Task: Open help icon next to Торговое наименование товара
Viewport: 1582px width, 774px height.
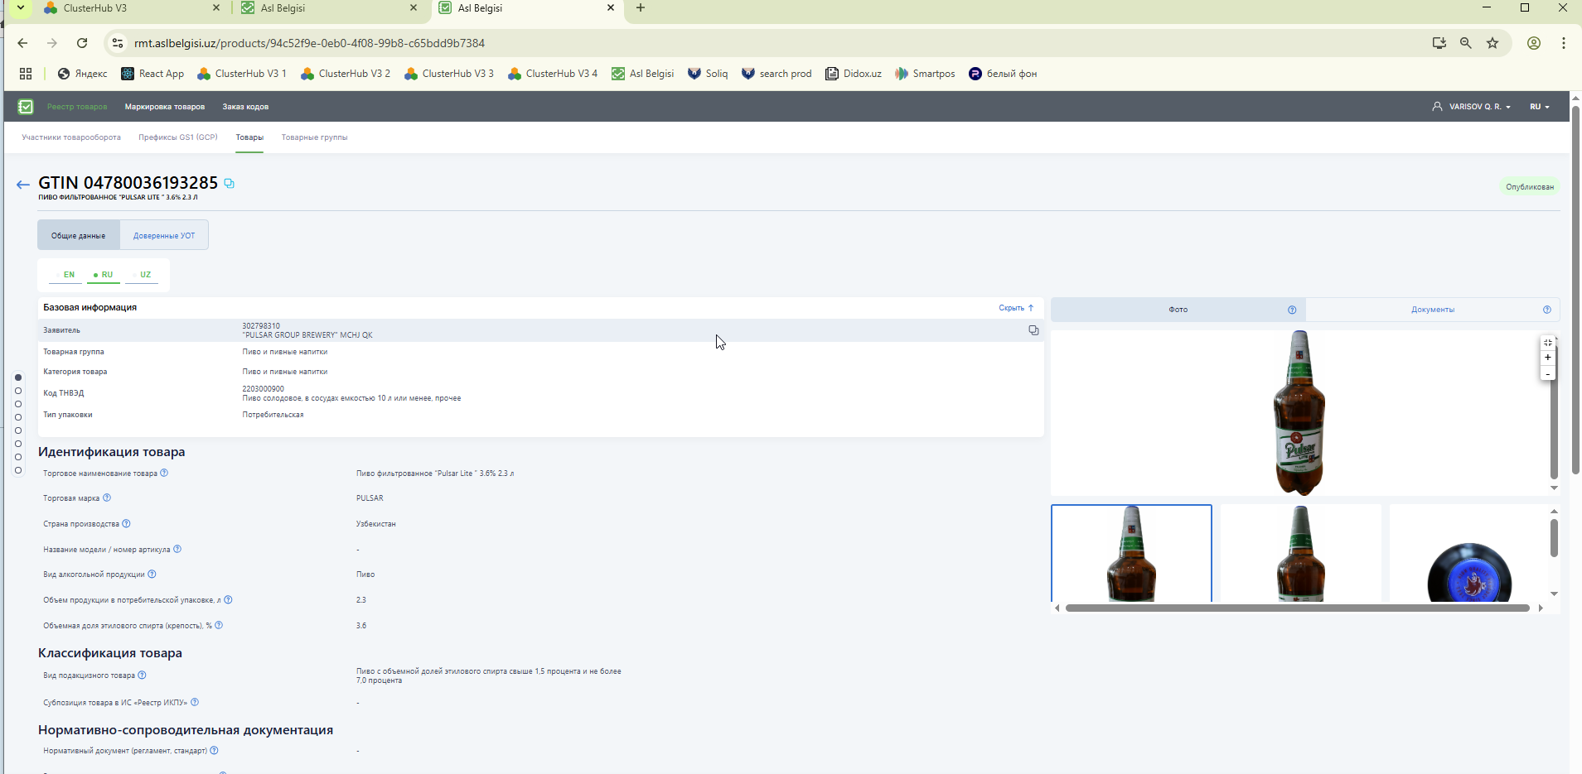Action: pos(164,474)
